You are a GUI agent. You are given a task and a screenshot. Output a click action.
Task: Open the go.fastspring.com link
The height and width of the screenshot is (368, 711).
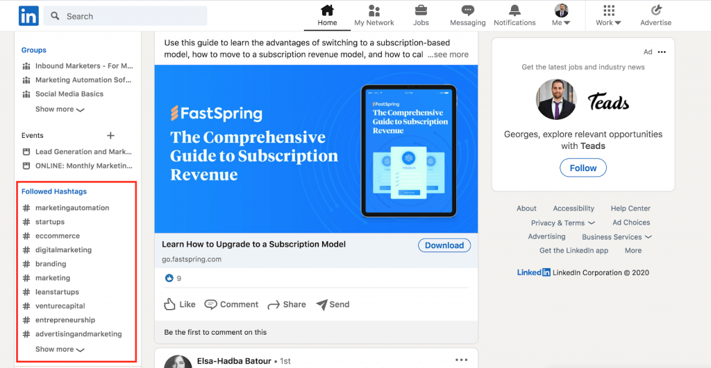click(x=192, y=259)
